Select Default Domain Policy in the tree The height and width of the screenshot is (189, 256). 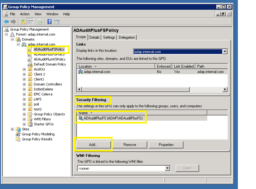[x=50, y=64]
